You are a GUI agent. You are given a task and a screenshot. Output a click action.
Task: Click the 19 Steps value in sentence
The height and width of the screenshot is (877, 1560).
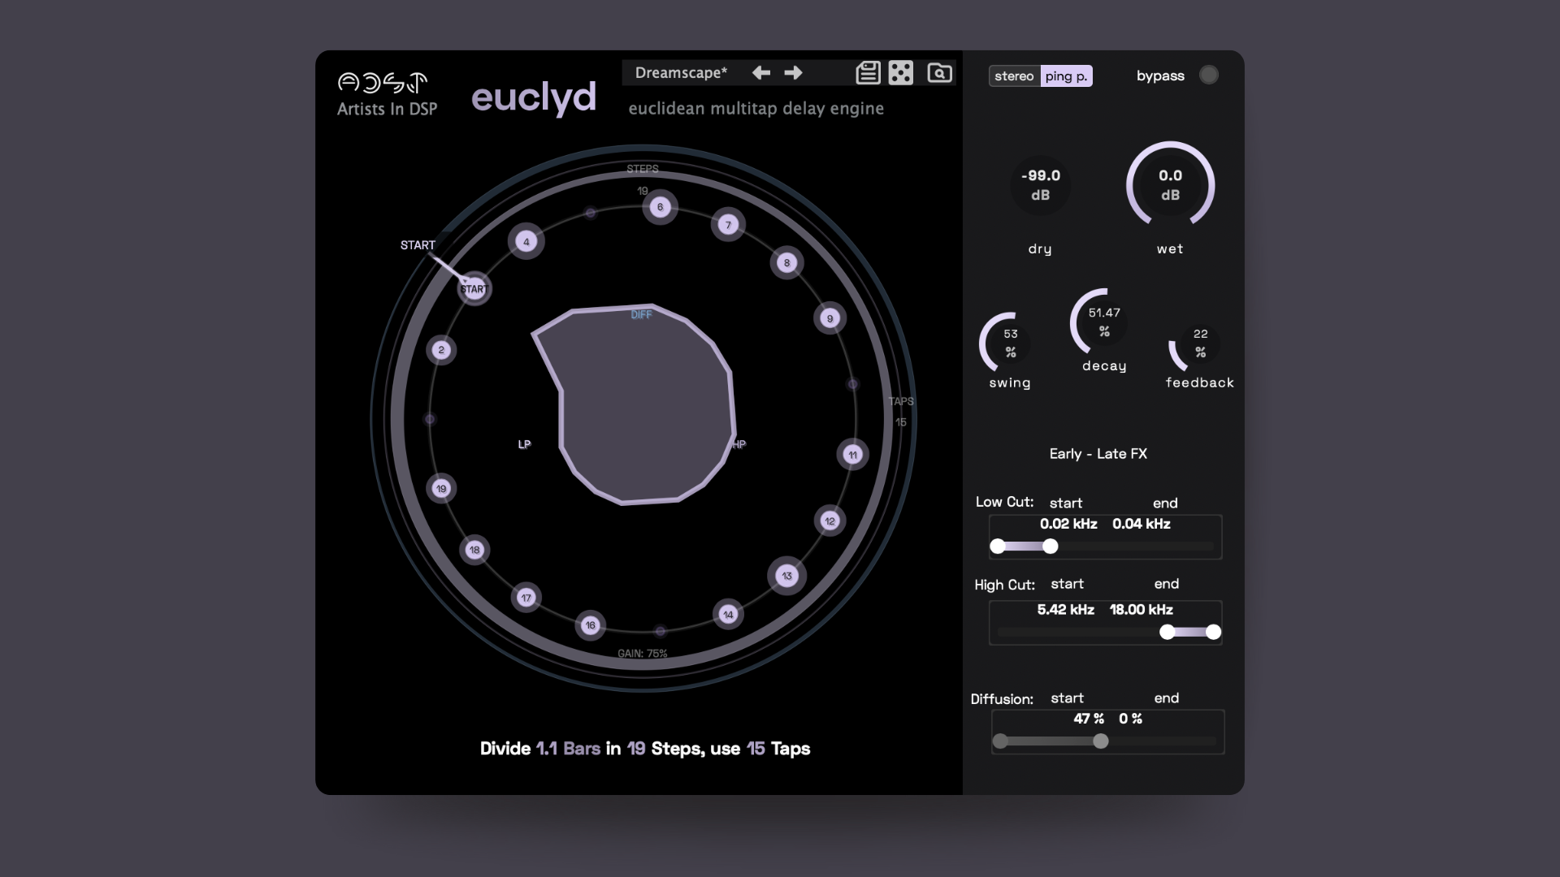(x=636, y=749)
